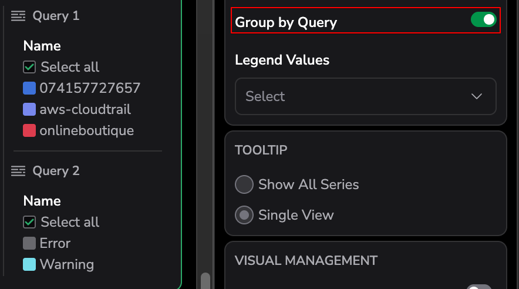519x289 pixels.
Task: Click the vertical scrollbar handle
Action: click(x=205, y=281)
